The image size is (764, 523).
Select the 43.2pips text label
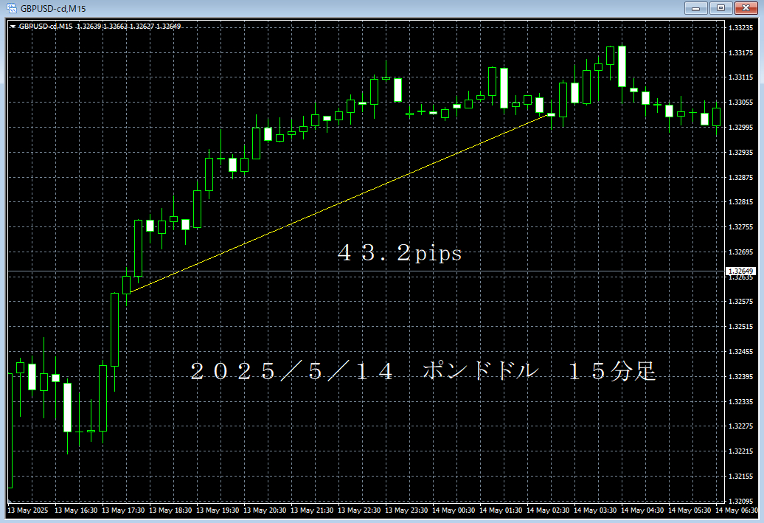pyautogui.click(x=399, y=254)
